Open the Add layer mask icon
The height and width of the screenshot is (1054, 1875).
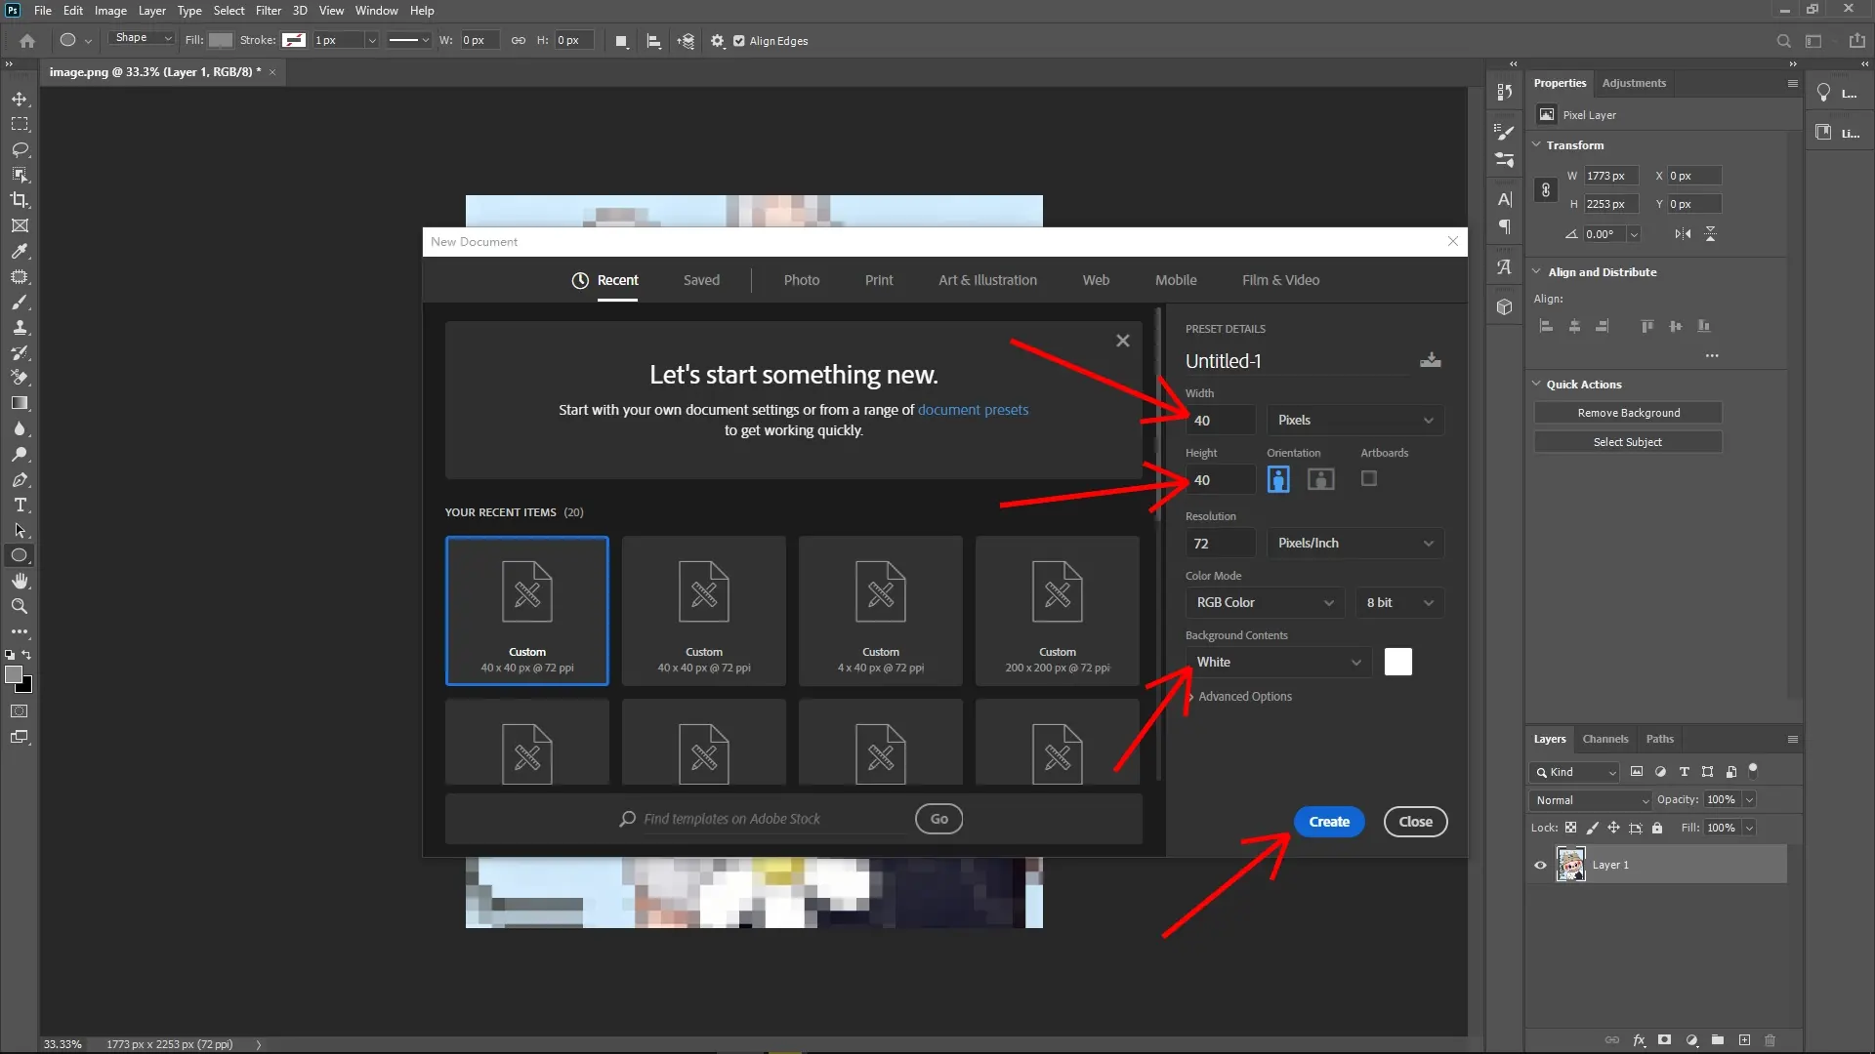[1663, 1039]
